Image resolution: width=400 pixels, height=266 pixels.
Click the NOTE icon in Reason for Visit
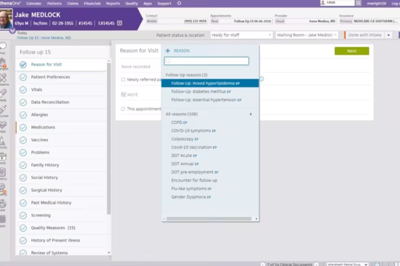coord(124,95)
